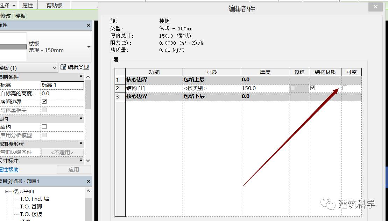Toggle the 结构 checkbox in properties

(44, 126)
